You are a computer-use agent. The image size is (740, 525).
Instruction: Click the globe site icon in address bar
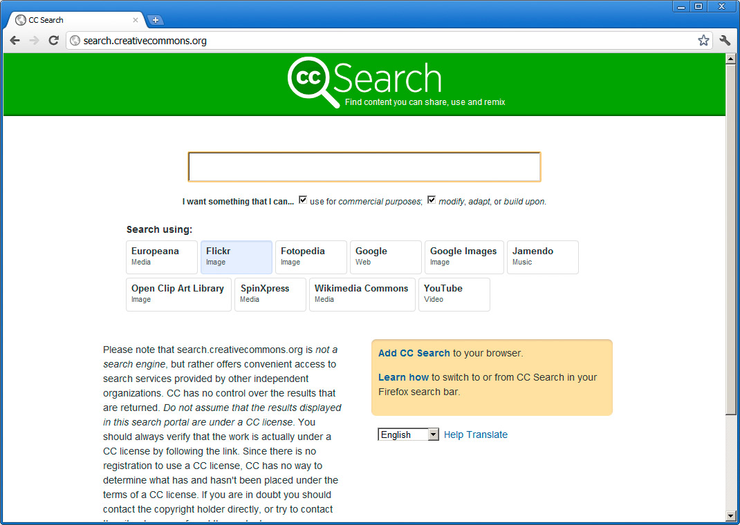pyautogui.click(x=75, y=41)
